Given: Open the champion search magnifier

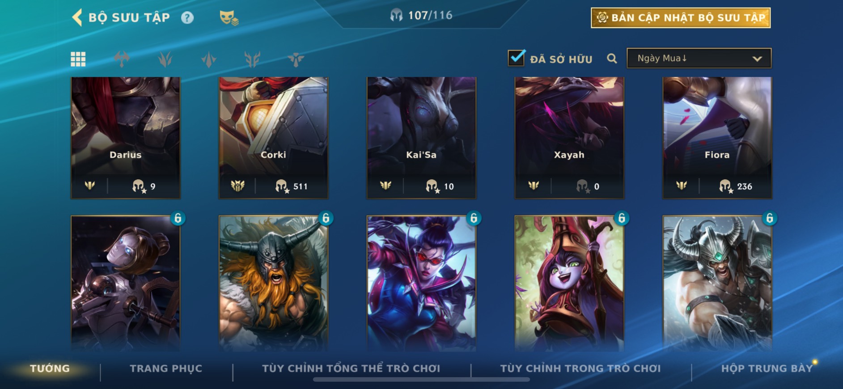Looking at the screenshot, I should 612,59.
